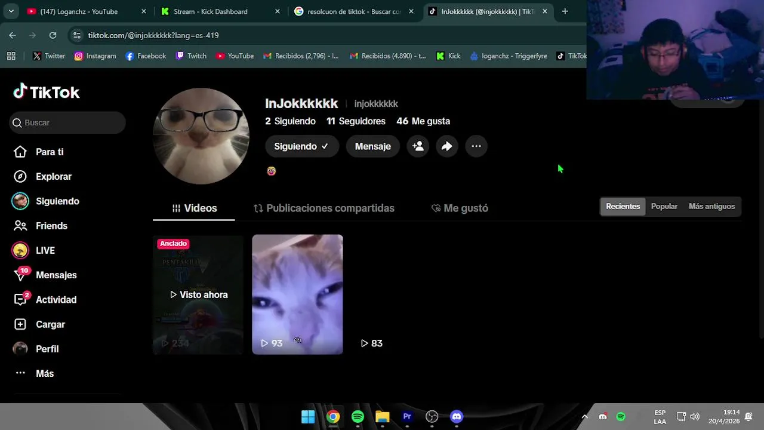
Task: Open the Twitter bookmark
Action: pos(49,56)
